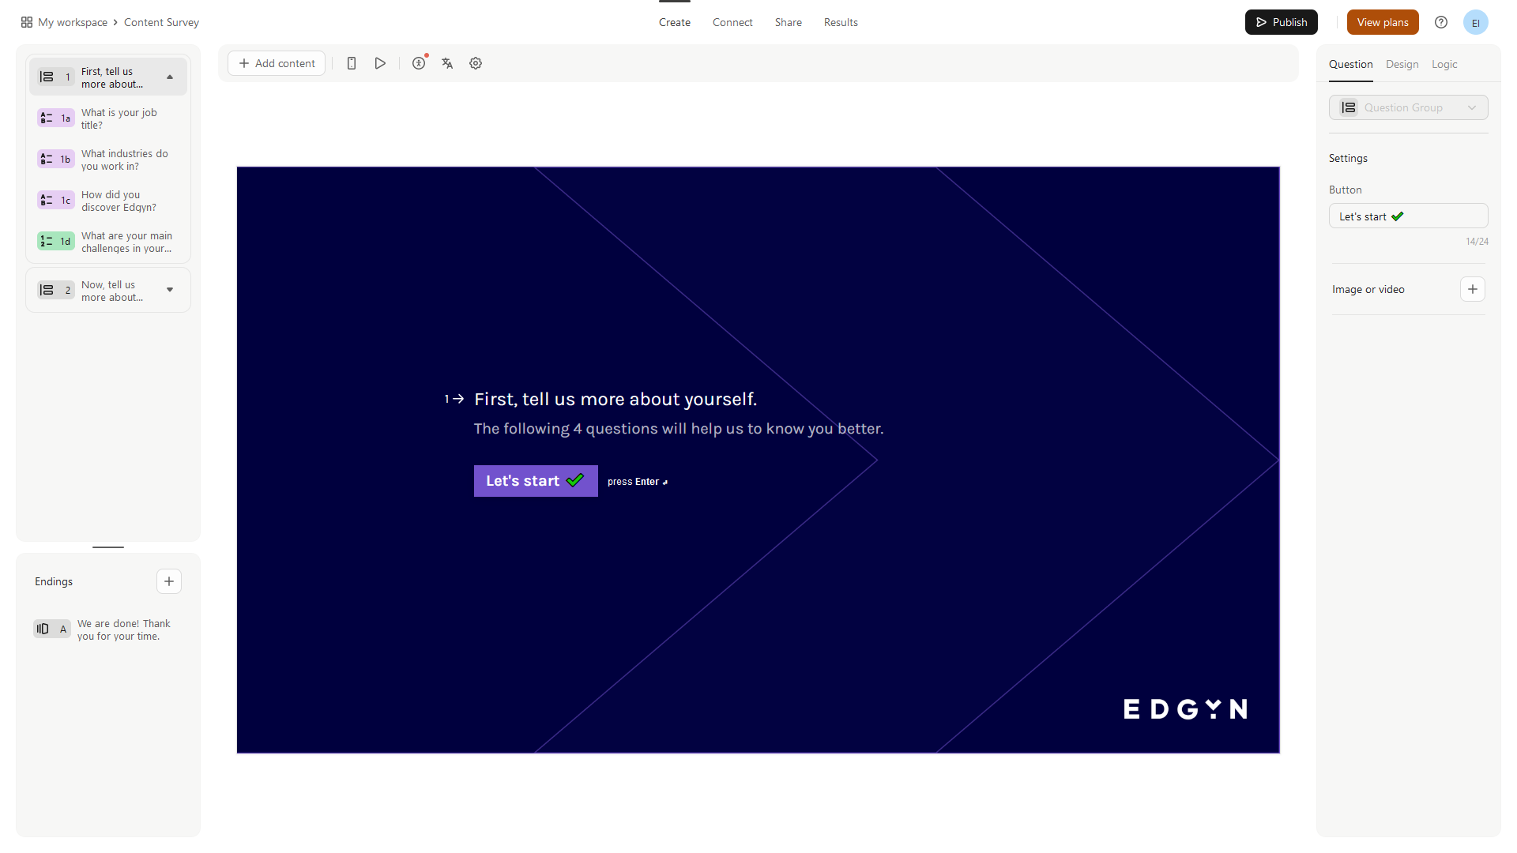Collapse question group 1
This screenshot has height=853, width=1517.
(x=170, y=77)
